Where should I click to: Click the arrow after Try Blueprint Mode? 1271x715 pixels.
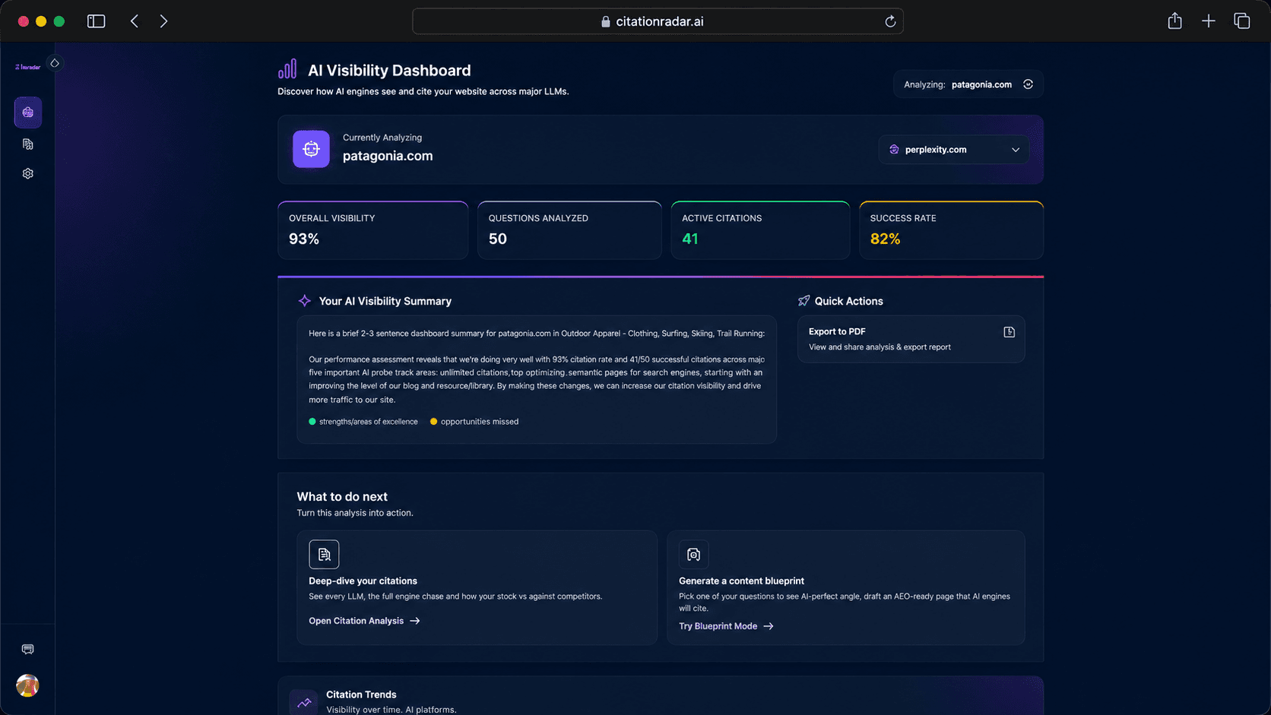tap(769, 626)
